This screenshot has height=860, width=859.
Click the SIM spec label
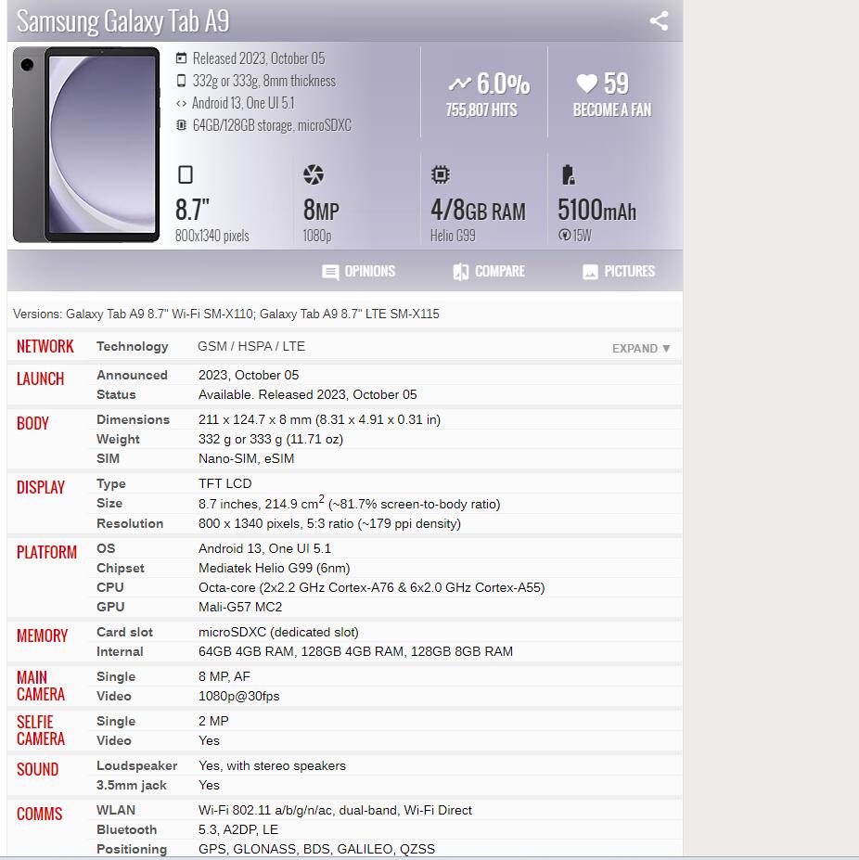point(108,458)
